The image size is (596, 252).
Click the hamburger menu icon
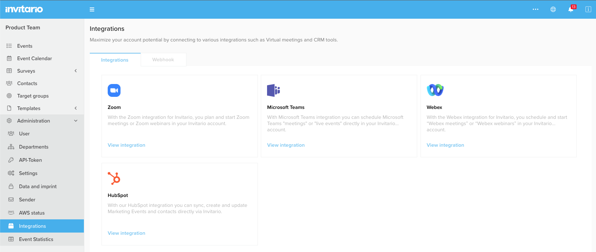click(92, 10)
